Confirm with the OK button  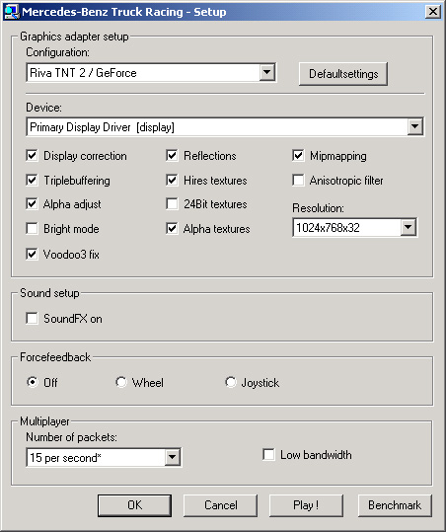click(x=134, y=505)
